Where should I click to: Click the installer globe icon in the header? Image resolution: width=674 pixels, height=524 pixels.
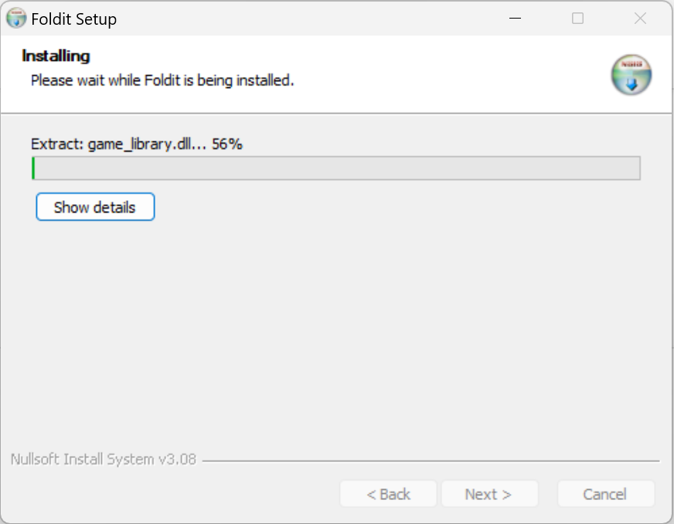[631, 75]
